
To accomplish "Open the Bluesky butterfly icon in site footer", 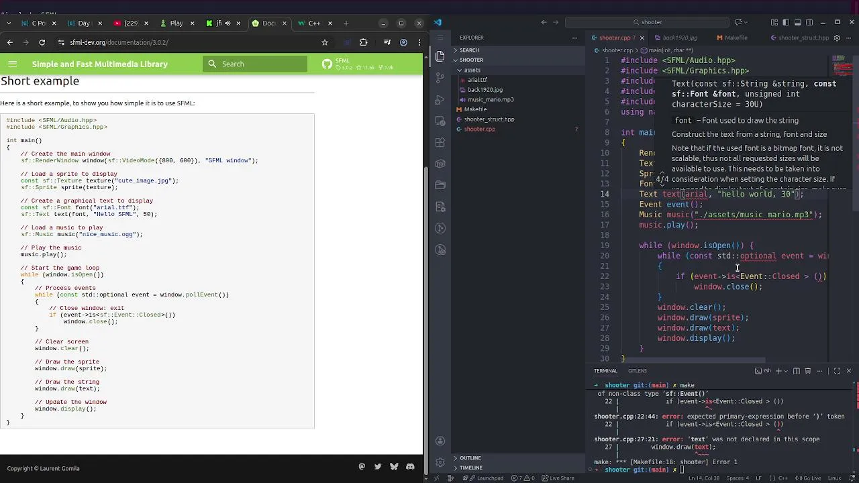I will [394, 467].
